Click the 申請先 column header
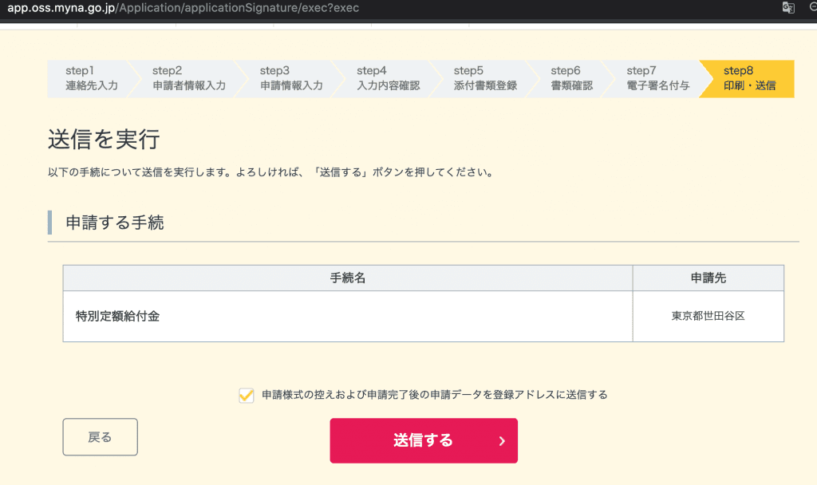 point(707,277)
